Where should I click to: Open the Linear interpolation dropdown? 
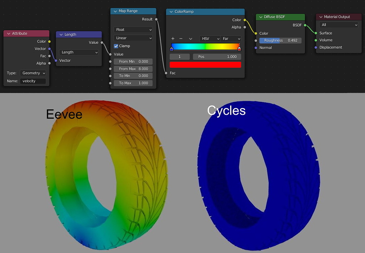tap(133, 38)
